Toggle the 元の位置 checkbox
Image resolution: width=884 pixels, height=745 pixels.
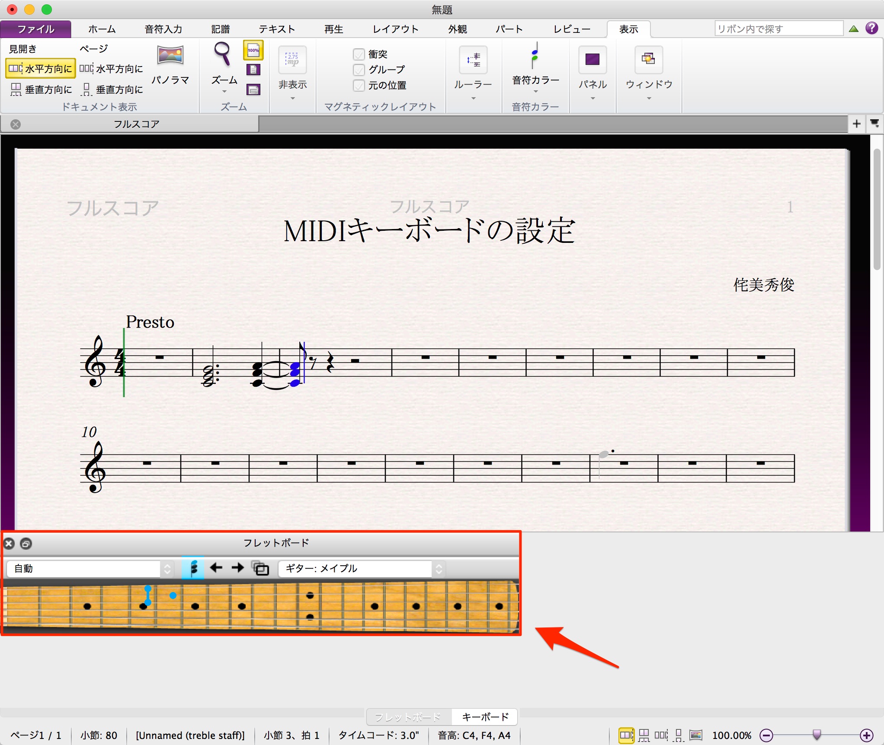(x=359, y=85)
